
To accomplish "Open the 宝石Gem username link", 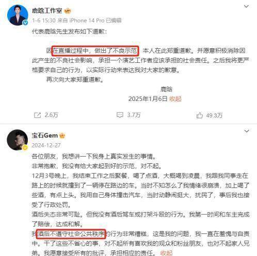I will click(45, 135).
